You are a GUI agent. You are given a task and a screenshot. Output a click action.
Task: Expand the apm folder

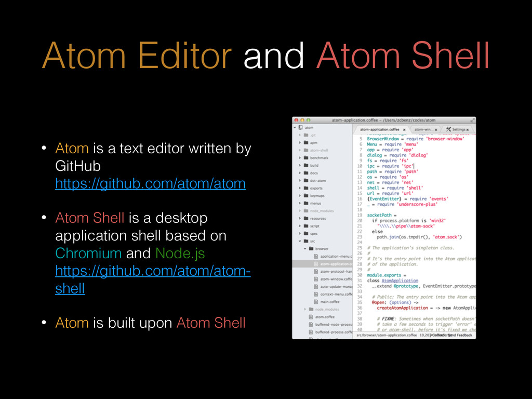[x=300, y=143]
